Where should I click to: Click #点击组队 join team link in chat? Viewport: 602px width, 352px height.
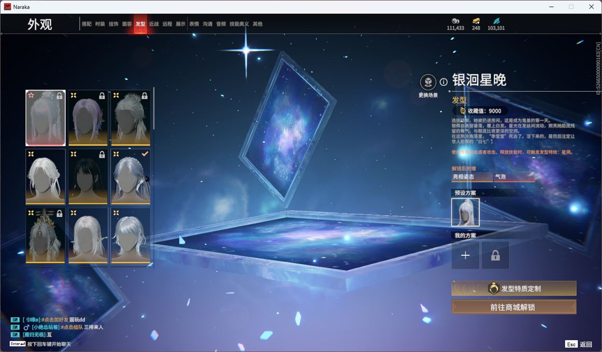pos(72,327)
